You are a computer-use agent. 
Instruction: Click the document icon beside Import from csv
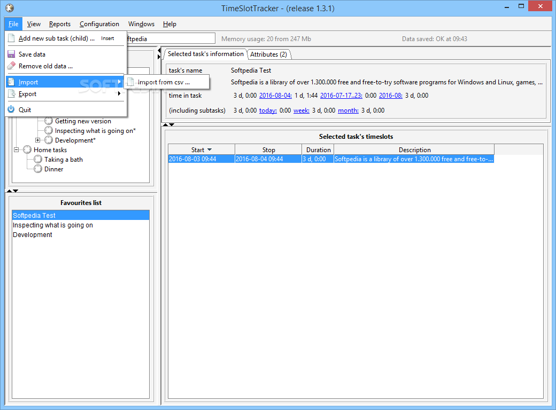coord(131,82)
